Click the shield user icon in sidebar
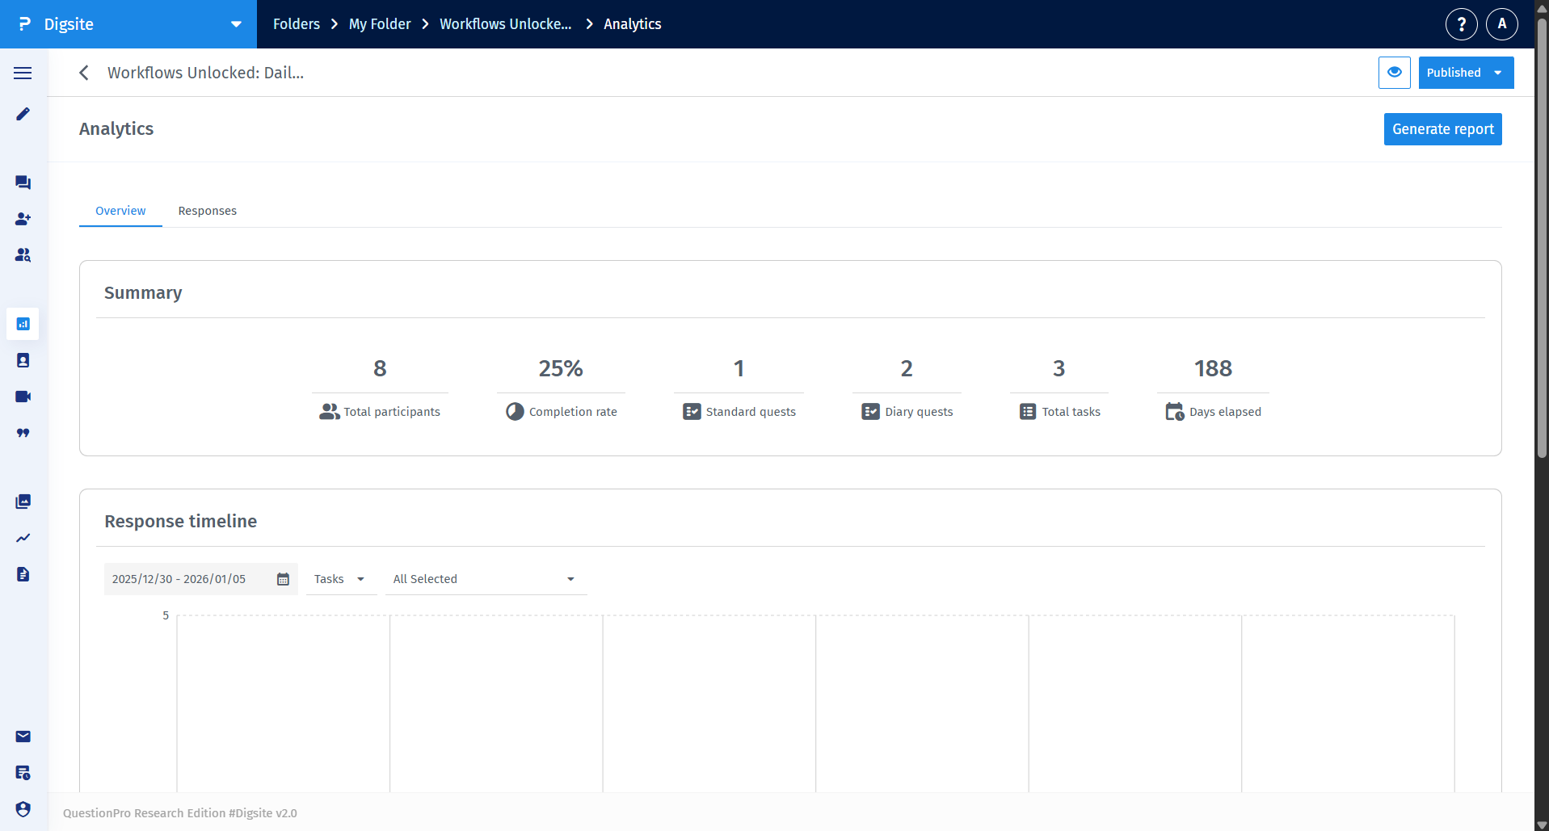 click(23, 809)
